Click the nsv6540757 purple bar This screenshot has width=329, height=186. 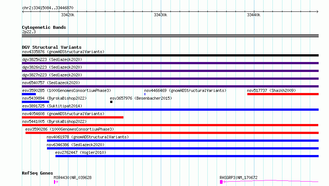pyautogui.click(x=170, y=86)
